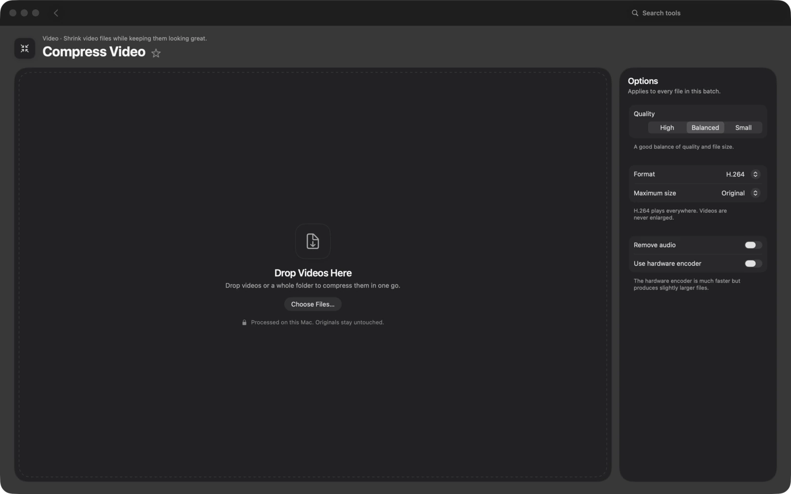791x494 pixels.
Task: Toggle the Remove audio switch
Action: point(753,245)
